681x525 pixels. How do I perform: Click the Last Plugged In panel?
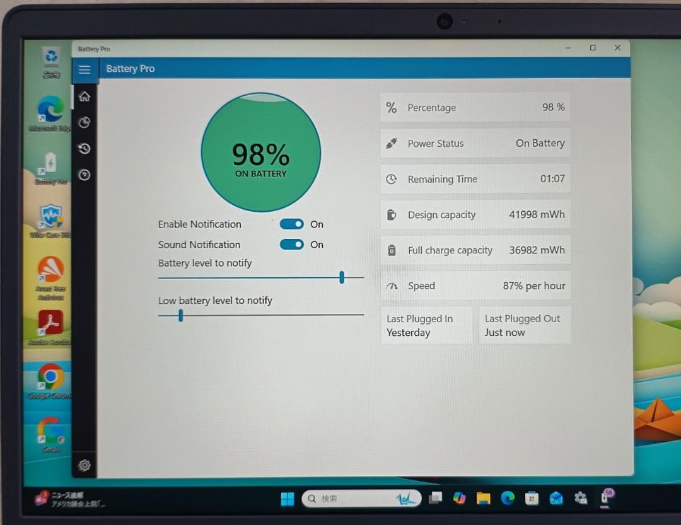[x=427, y=325]
